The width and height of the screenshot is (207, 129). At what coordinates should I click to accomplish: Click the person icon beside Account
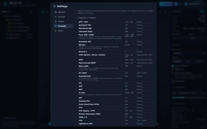[56, 17]
